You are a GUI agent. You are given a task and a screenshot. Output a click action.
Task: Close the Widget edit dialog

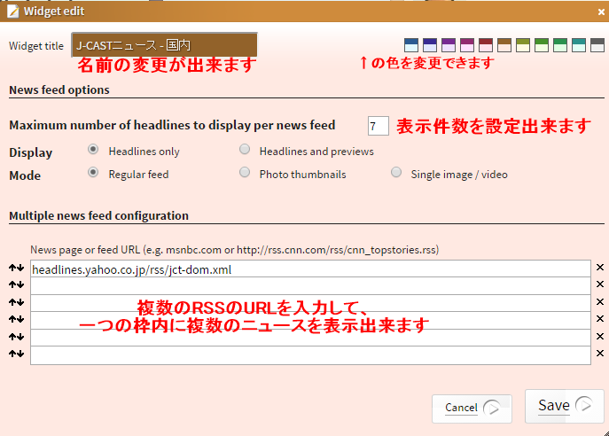(601, 12)
